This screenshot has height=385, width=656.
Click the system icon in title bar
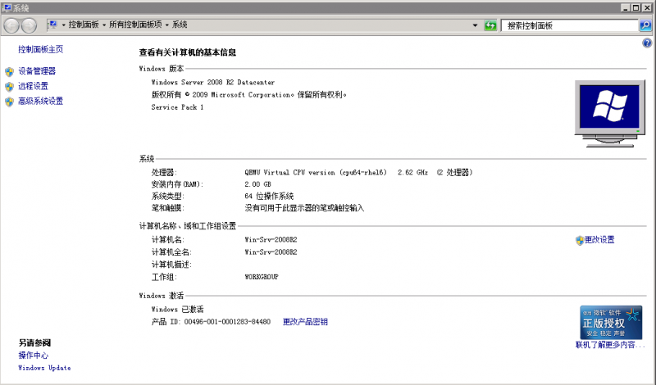(7, 7)
